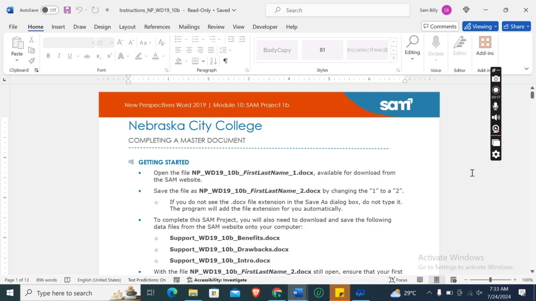Switch to the Insert tab
536x301 pixels.
point(58,26)
